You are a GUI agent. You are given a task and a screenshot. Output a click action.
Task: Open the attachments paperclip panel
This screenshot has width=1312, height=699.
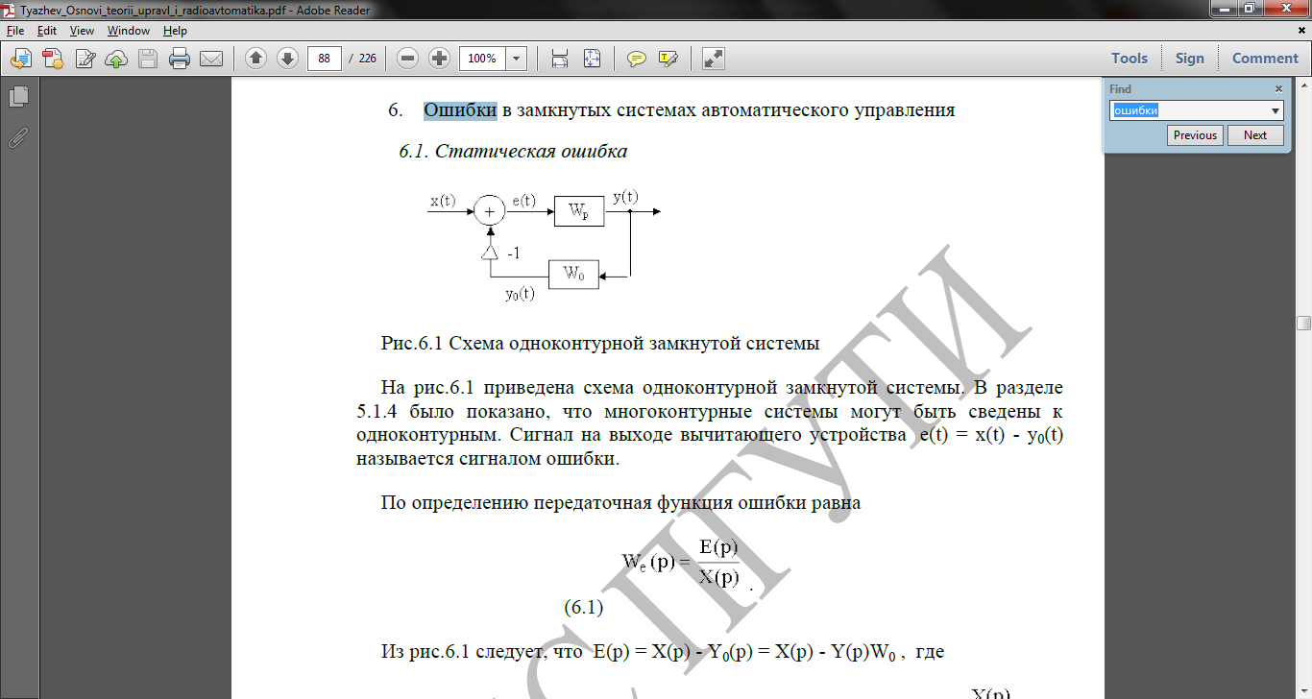(18, 137)
